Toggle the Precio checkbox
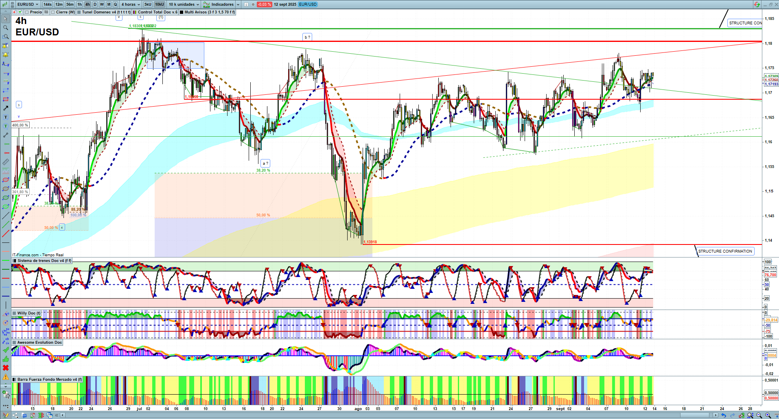This screenshot has width=779, height=419. coord(27,12)
